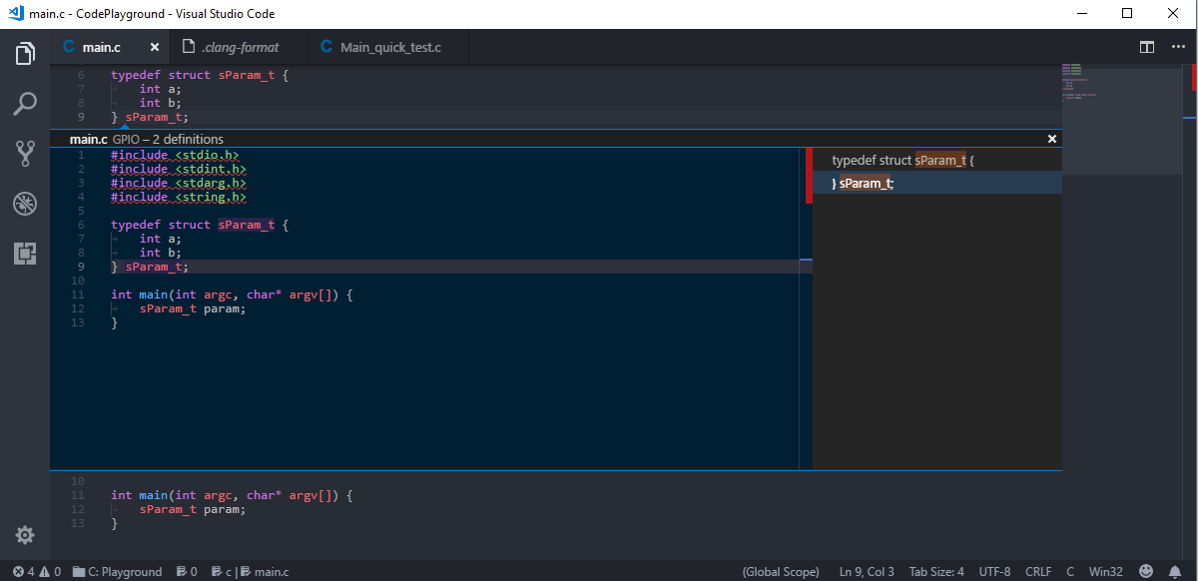
Task: Change the UTF-8 encoding setting
Action: click(994, 571)
